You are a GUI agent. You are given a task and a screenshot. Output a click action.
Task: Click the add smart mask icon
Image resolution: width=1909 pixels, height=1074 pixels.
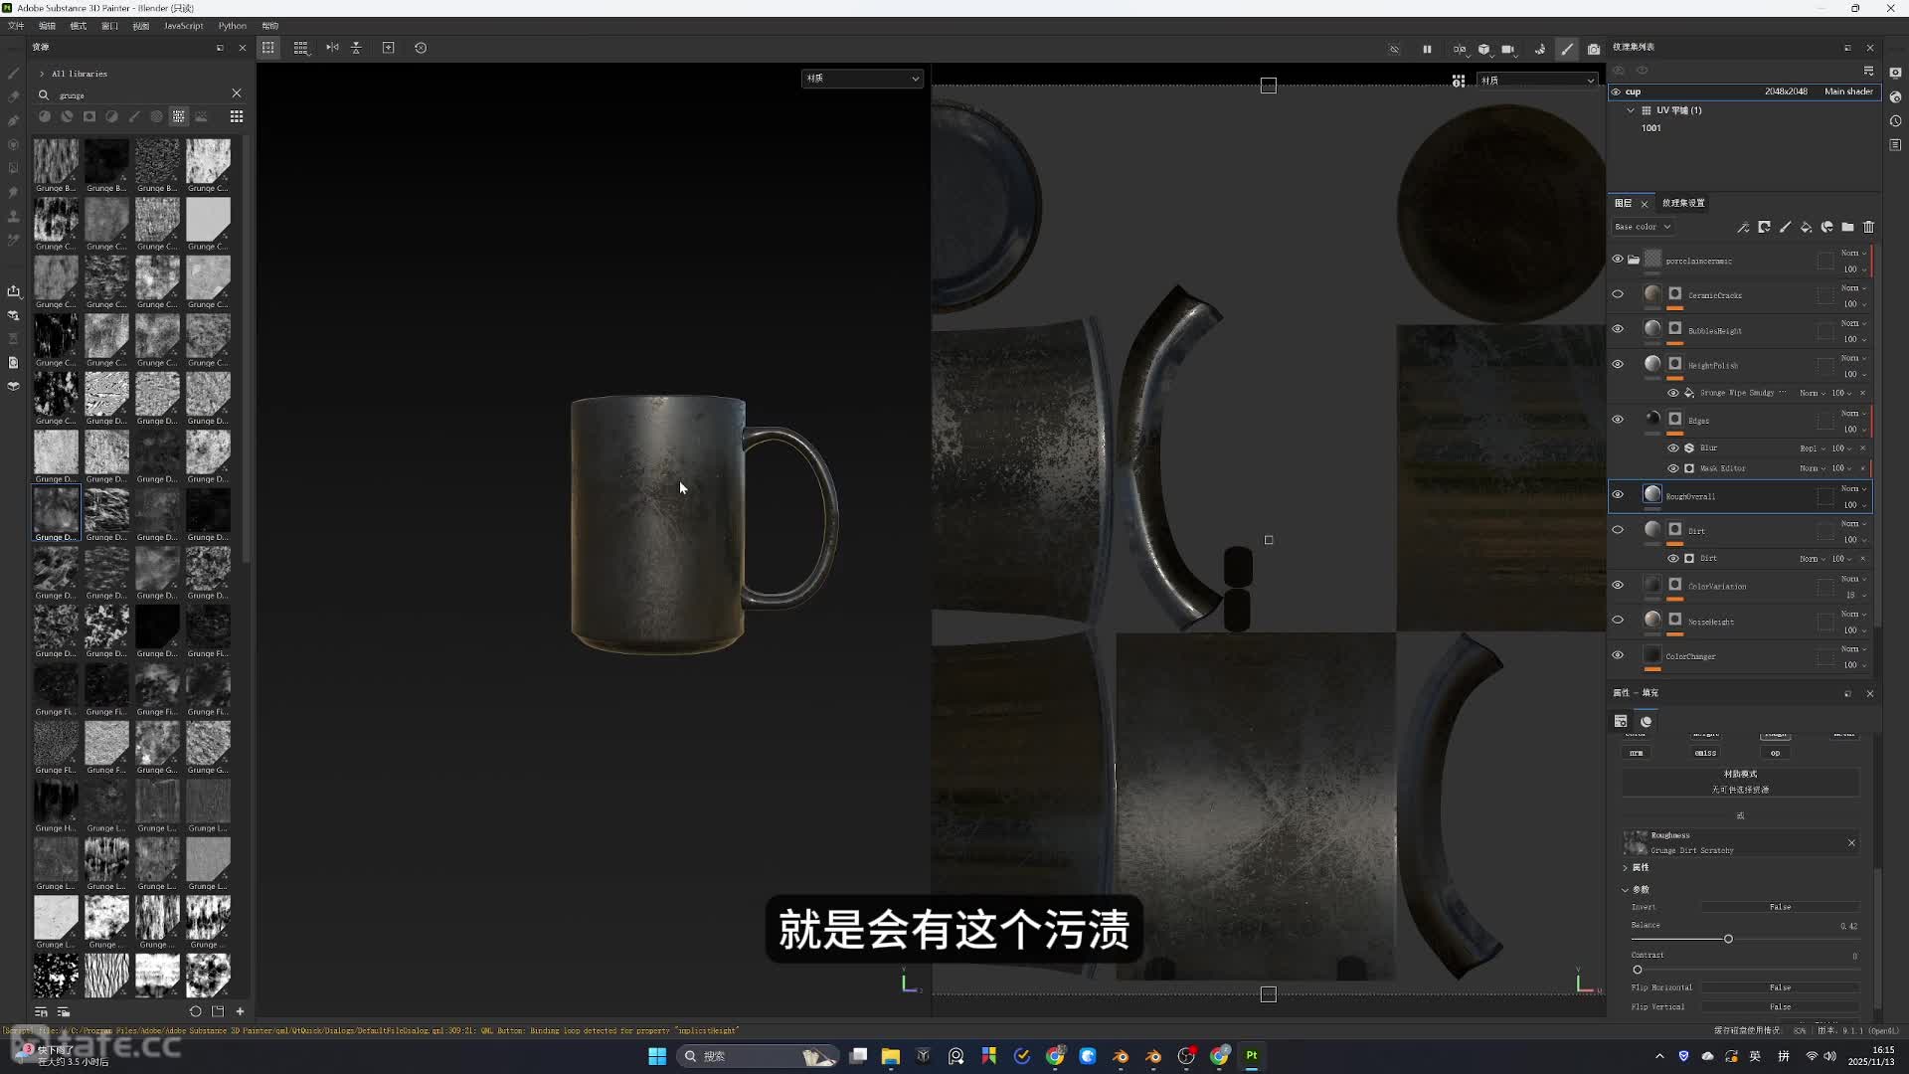click(1826, 227)
